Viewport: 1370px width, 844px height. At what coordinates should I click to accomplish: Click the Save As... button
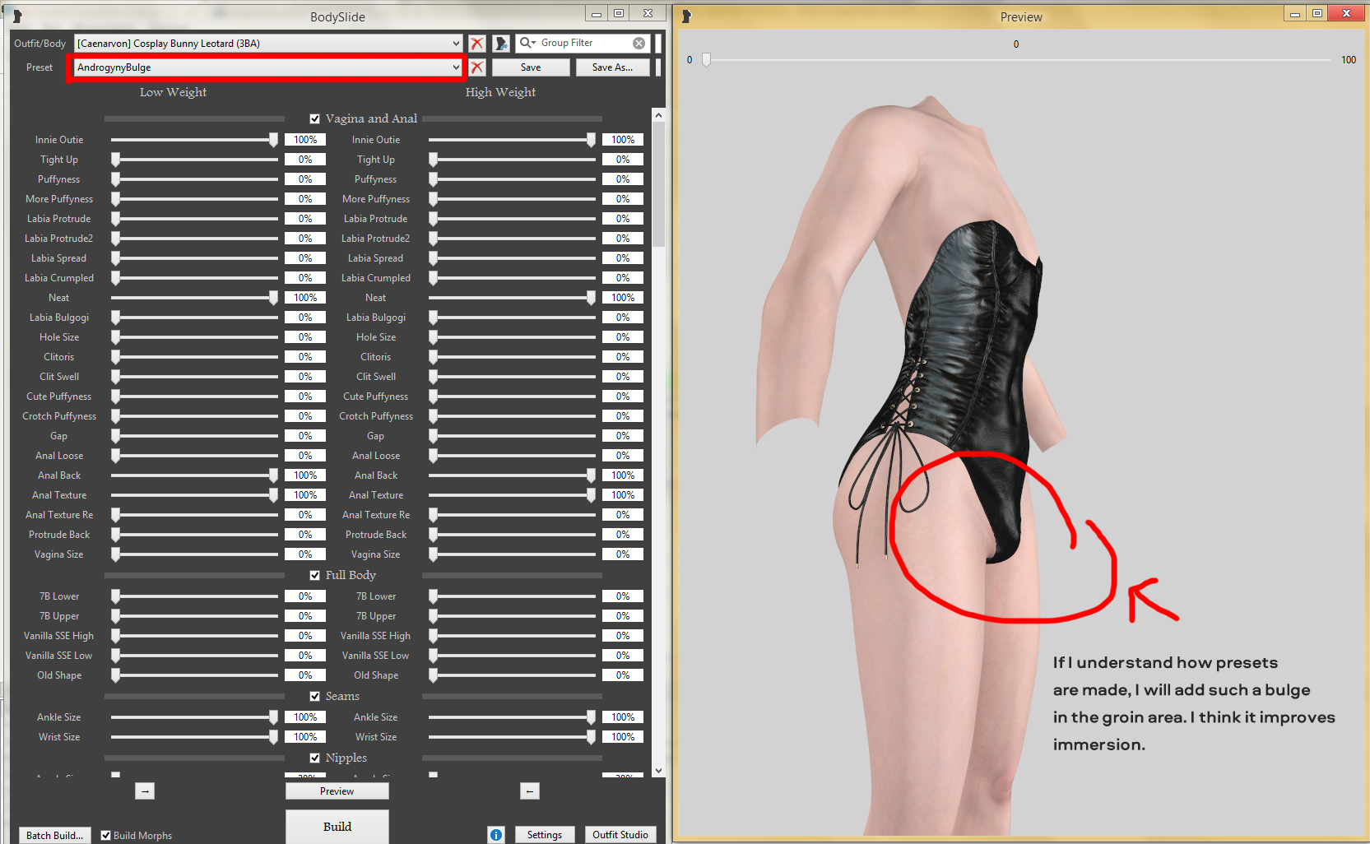point(612,67)
